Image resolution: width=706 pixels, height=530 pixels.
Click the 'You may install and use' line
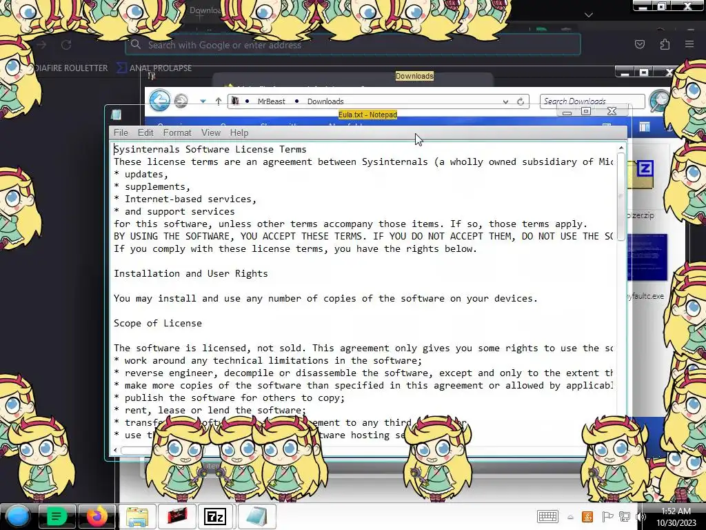[325, 298]
